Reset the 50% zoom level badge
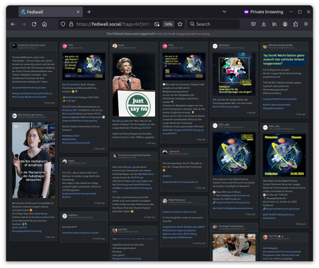The height and width of the screenshot is (268, 319). [x=168, y=24]
